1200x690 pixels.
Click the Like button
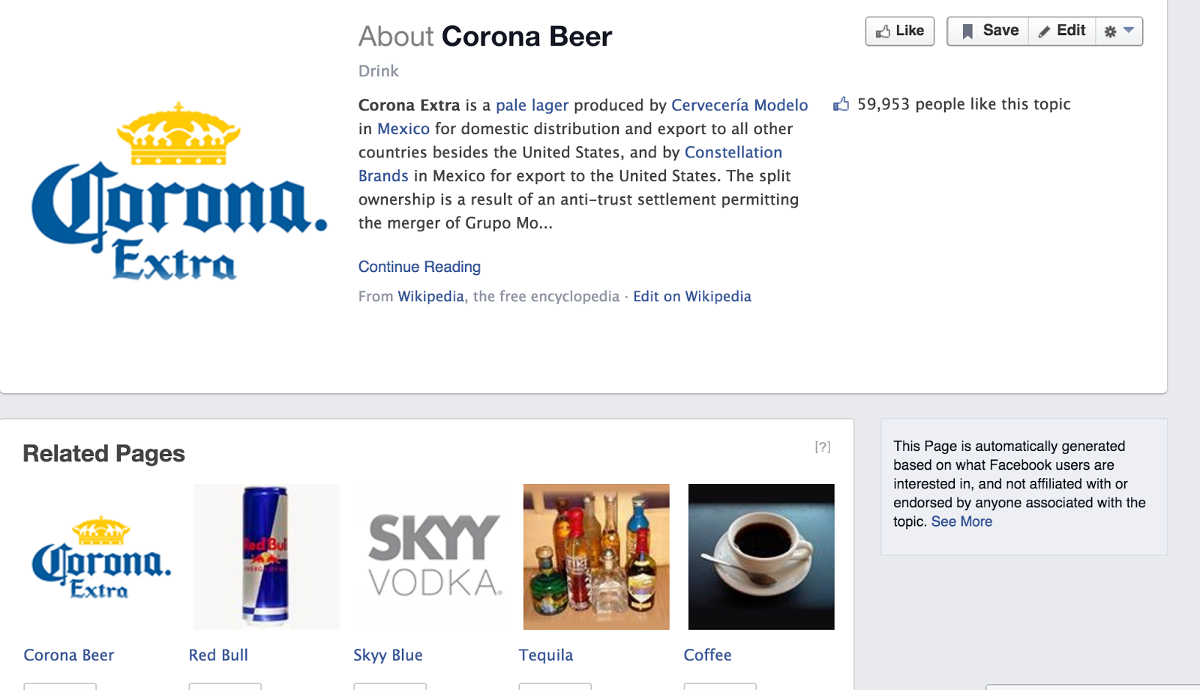pos(900,31)
